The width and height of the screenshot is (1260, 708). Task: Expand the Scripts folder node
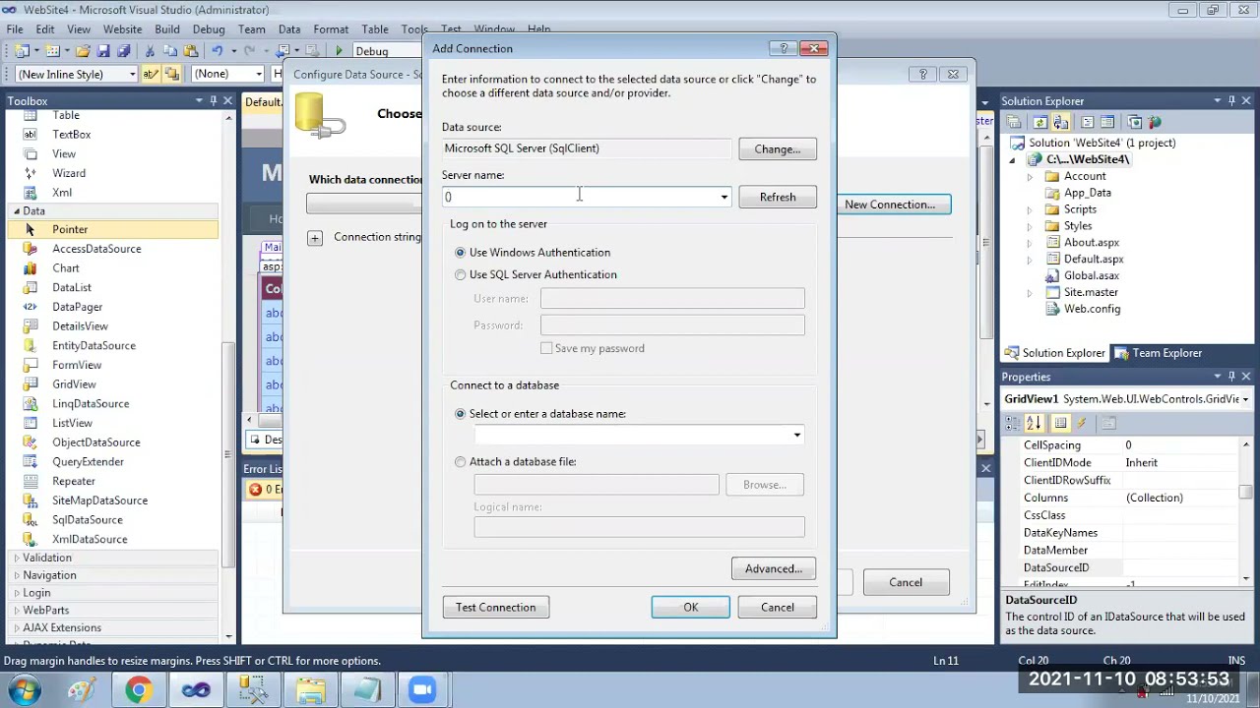point(1030,209)
